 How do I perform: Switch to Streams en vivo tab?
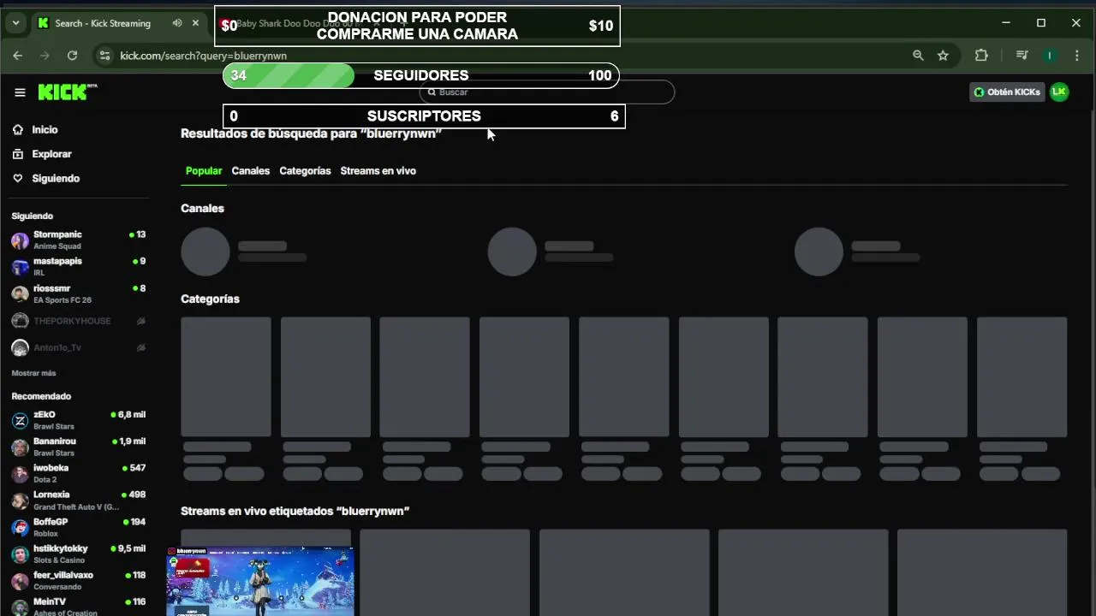378,171
